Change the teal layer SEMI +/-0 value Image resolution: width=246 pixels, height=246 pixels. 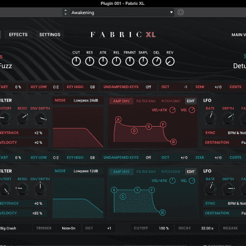click(208, 157)
